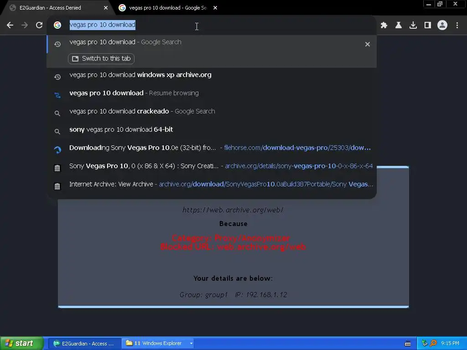Click the archive.org favicon beside View Archive
467x350 pixels.
57,186
